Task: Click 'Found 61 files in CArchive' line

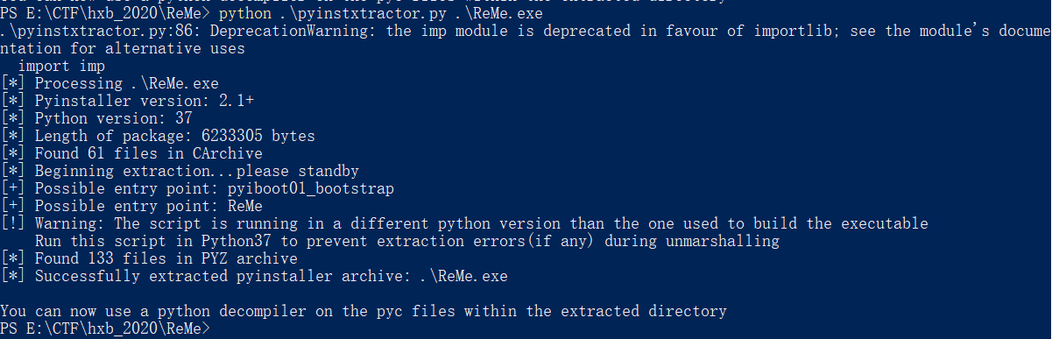Action: click(132, 153)
